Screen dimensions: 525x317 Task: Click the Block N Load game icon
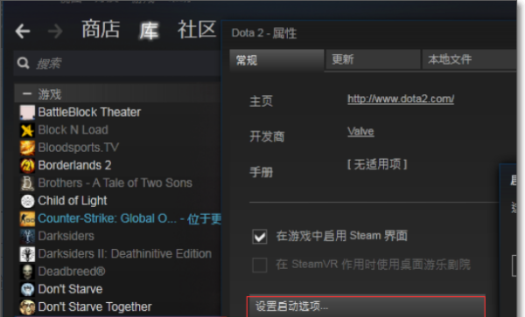pos(27,130)
